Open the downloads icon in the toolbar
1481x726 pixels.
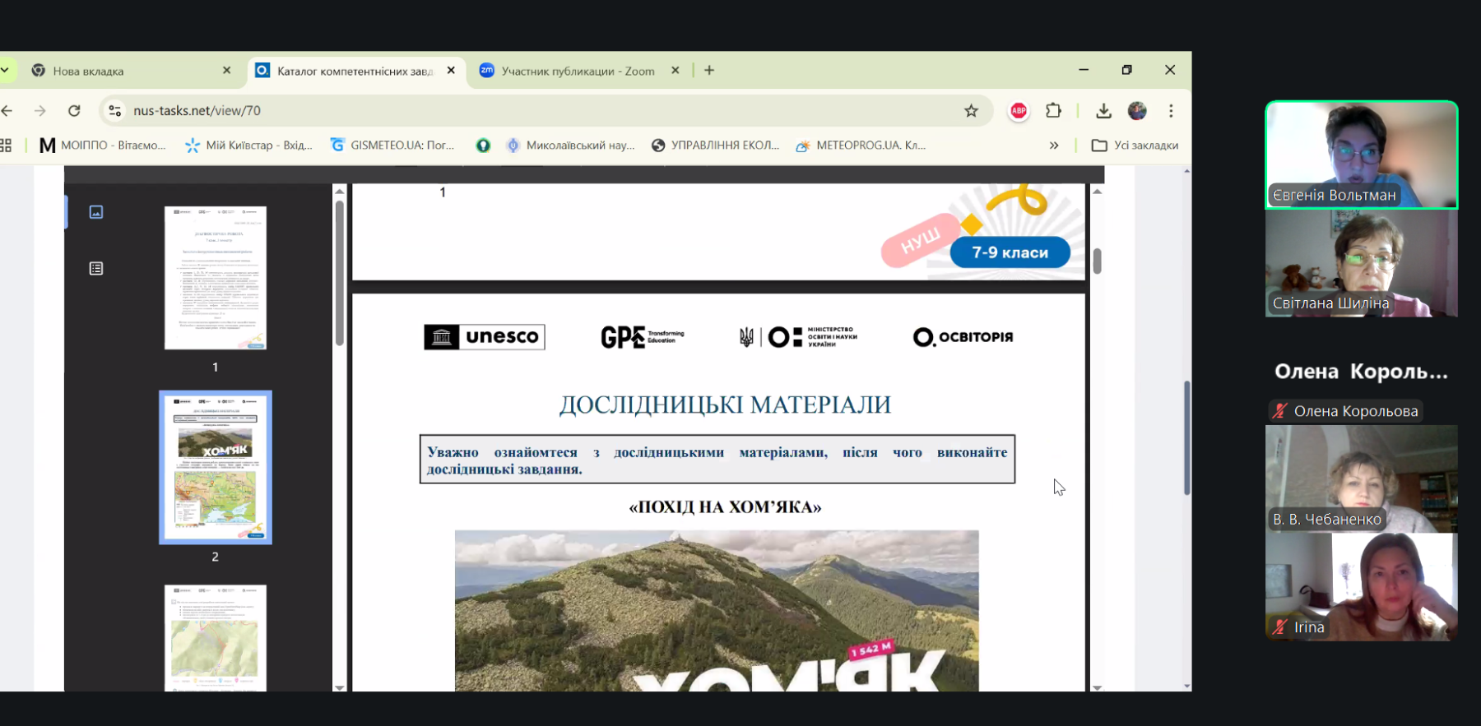coord(1103,111)
